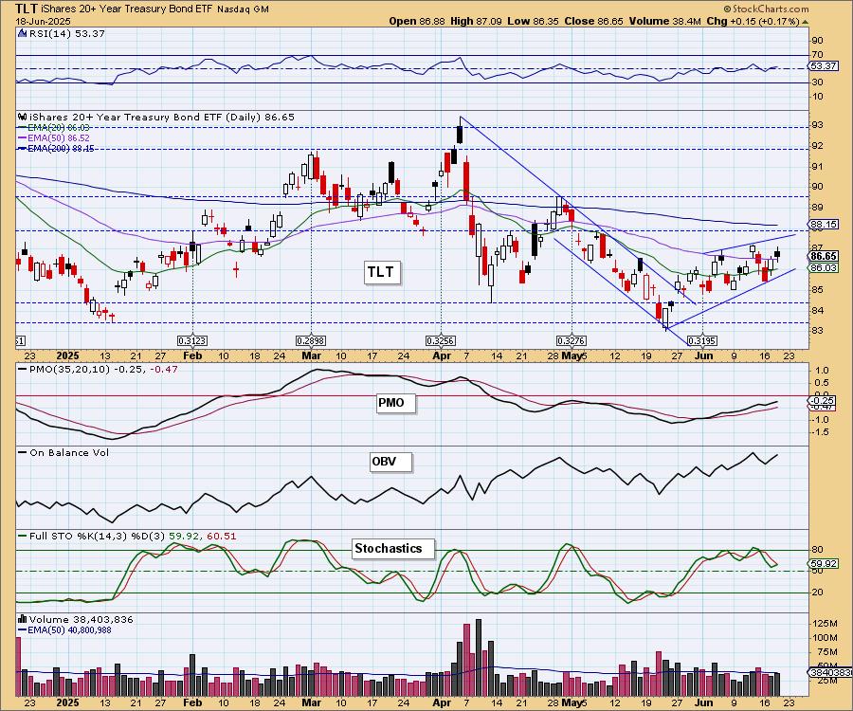
Task: Click the On Balance Vol legend label
Action: tap(64, 452)
